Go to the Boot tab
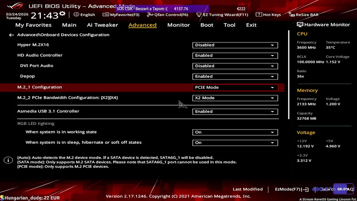357x201 pixels. coord(207,25)
